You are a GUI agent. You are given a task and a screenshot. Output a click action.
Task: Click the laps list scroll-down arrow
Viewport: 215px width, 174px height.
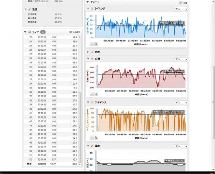coord(79,164)
